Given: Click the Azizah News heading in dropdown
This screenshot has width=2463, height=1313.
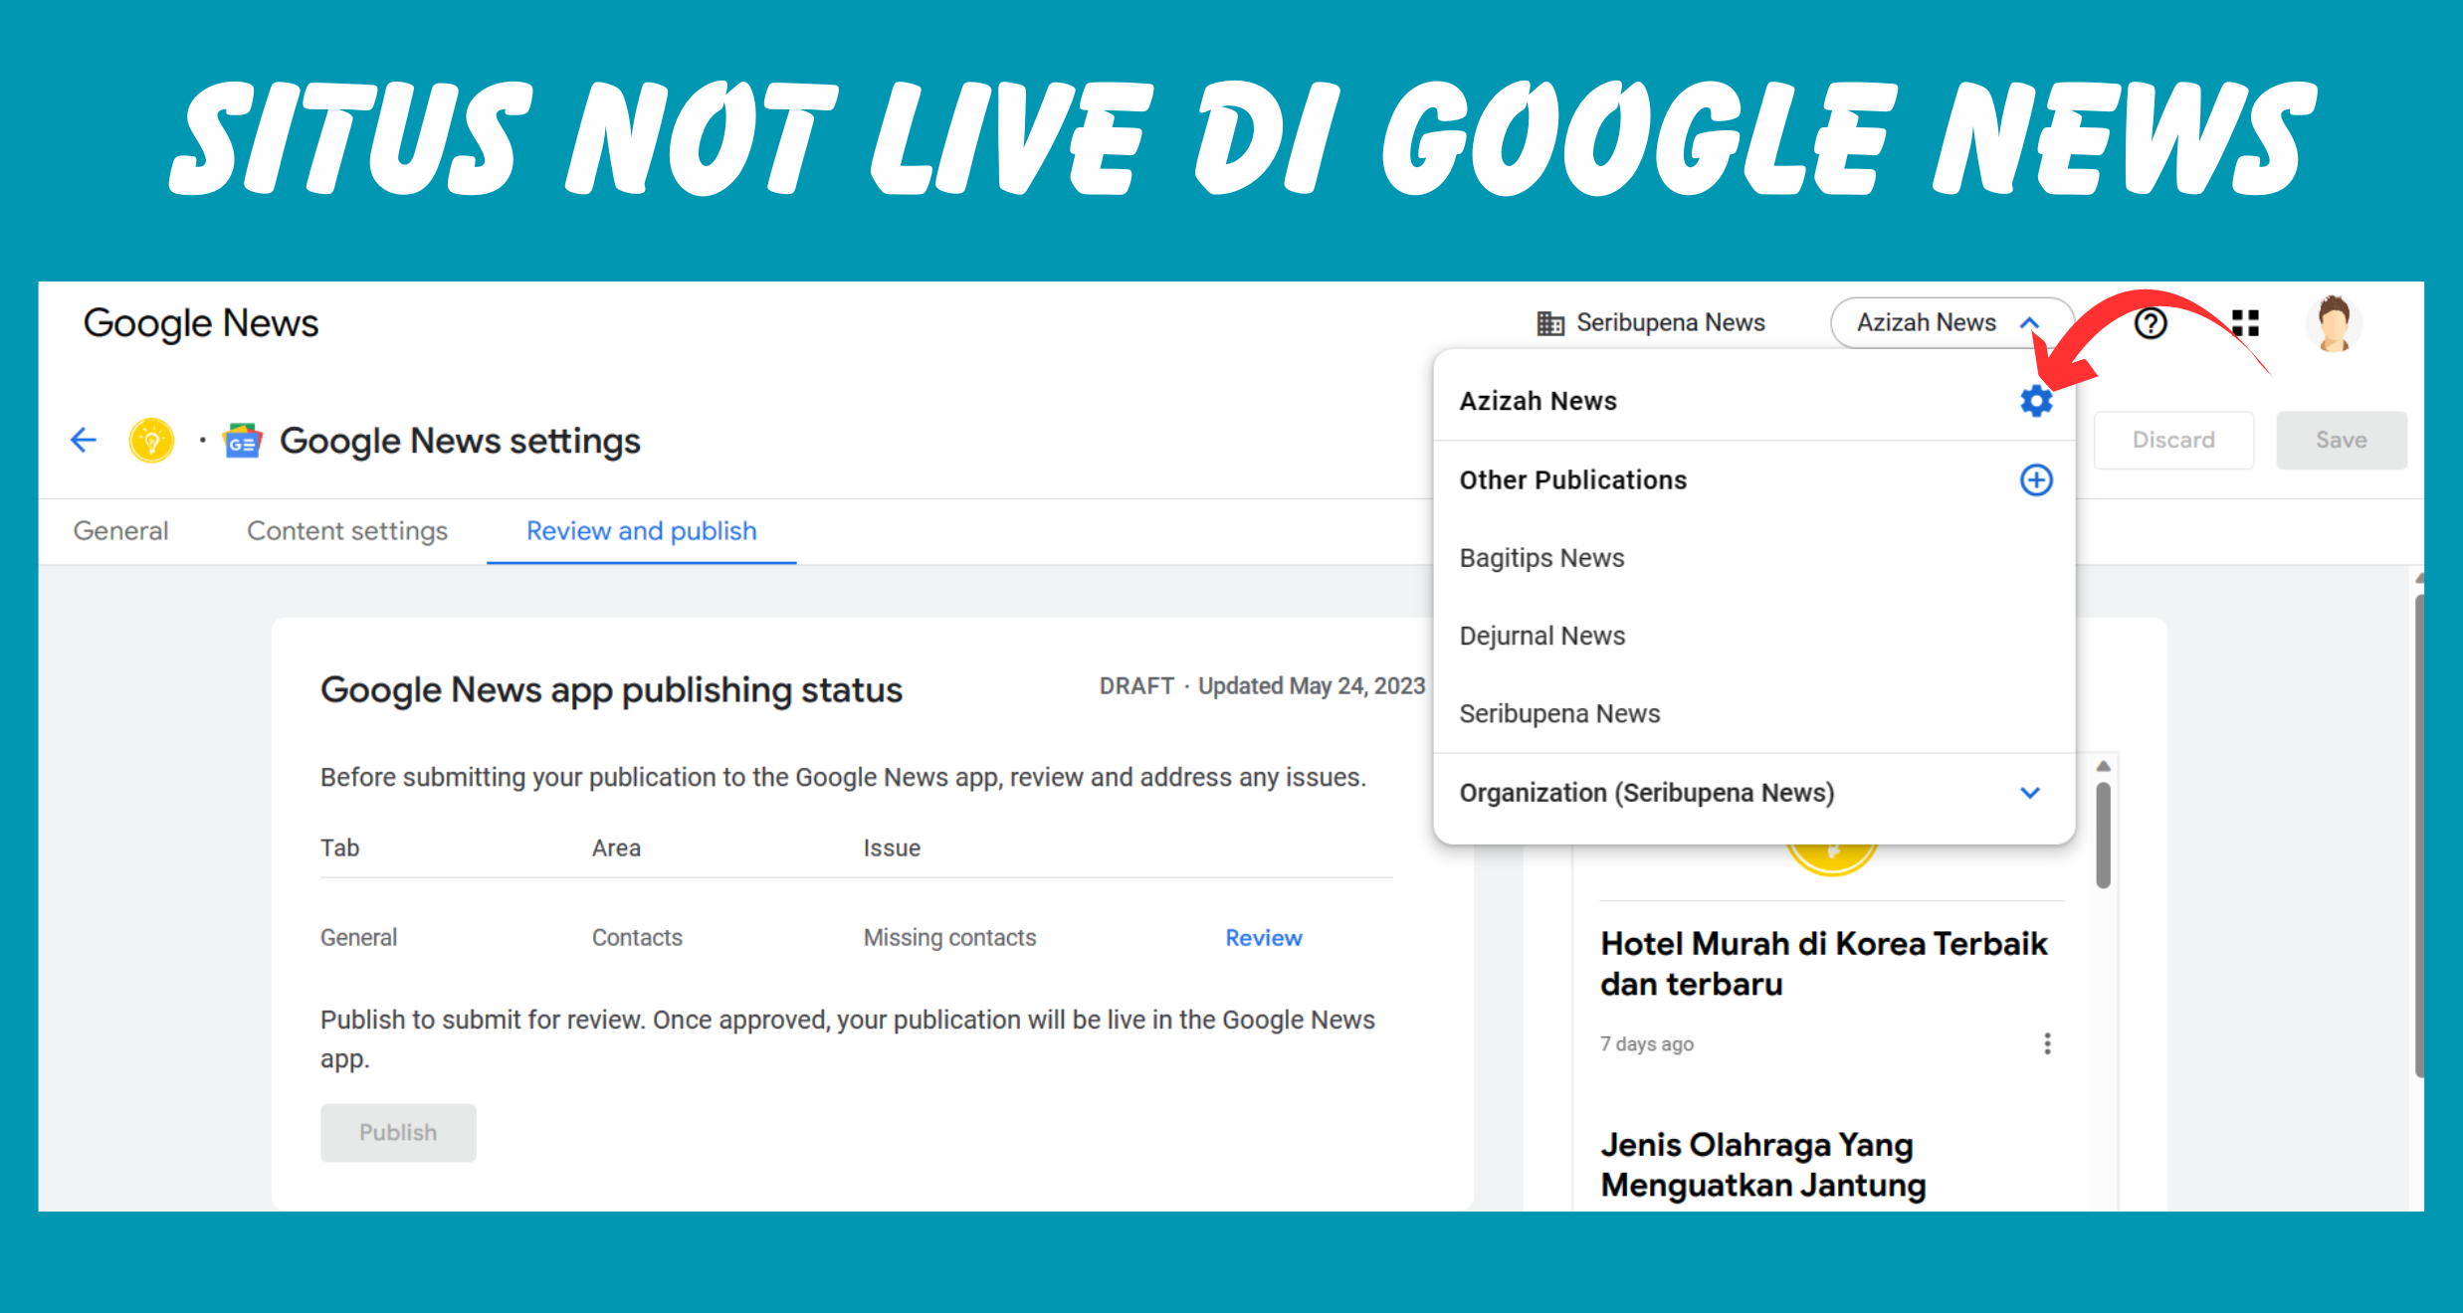Looking at the screenshot, I should [1538, 401].
